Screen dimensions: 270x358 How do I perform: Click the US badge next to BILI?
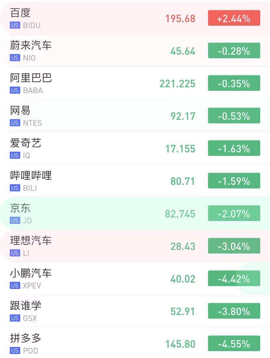(x=15, y=188)
